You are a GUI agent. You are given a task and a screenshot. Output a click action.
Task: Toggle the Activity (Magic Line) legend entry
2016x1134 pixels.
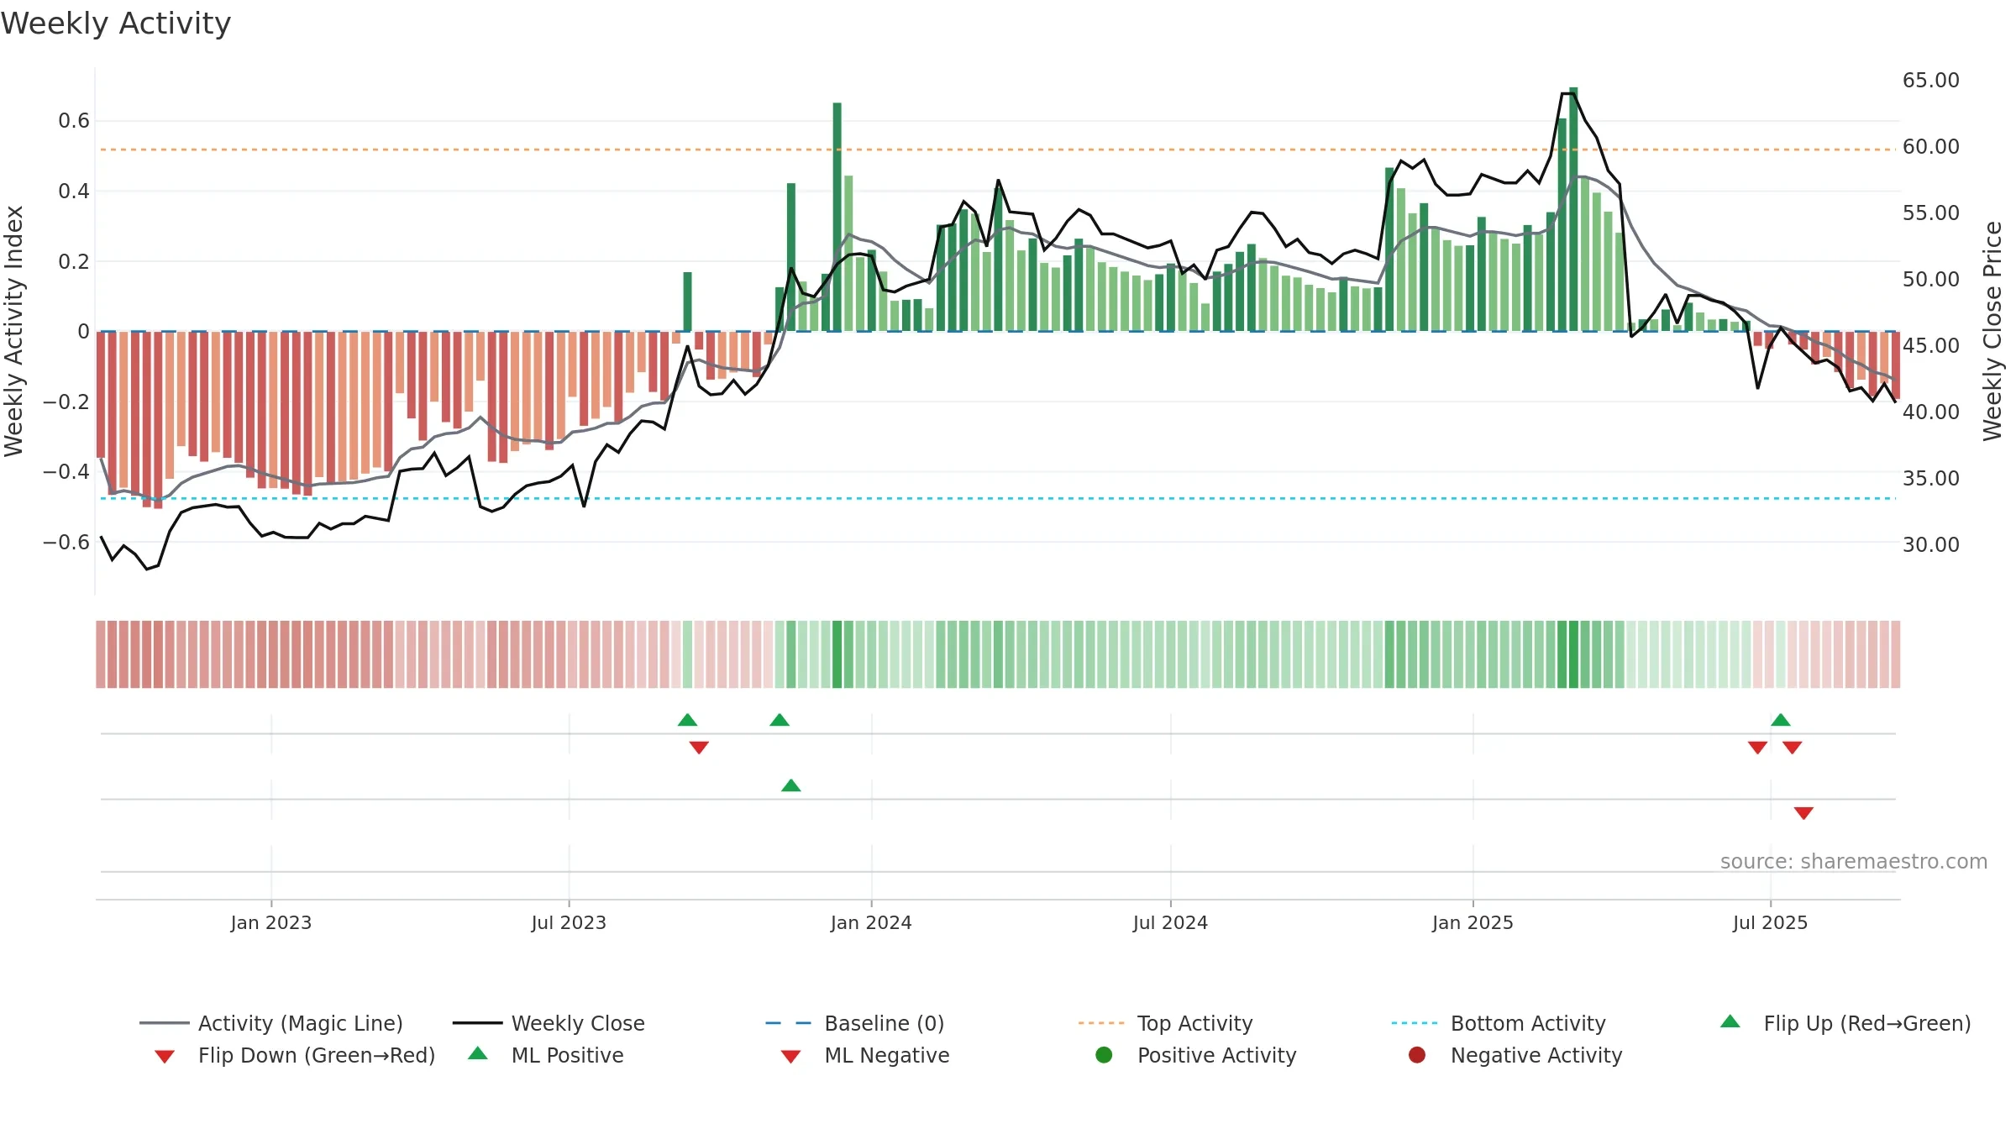point(271,1023)
